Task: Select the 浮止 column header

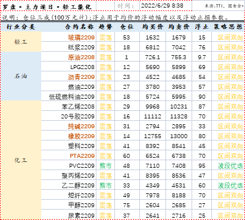Action: [201, 27]
